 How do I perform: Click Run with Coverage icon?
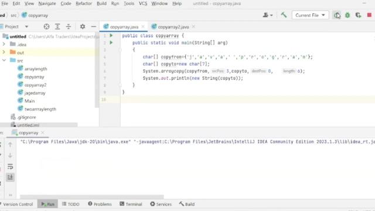358,15
